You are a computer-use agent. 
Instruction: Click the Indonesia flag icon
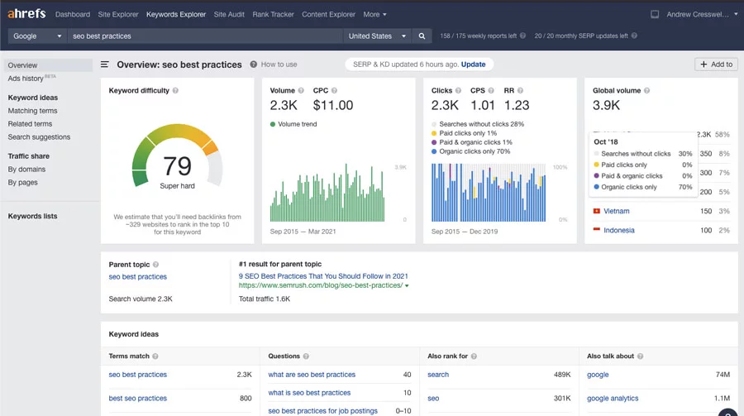pyautogui.click(x=596, y=230)
